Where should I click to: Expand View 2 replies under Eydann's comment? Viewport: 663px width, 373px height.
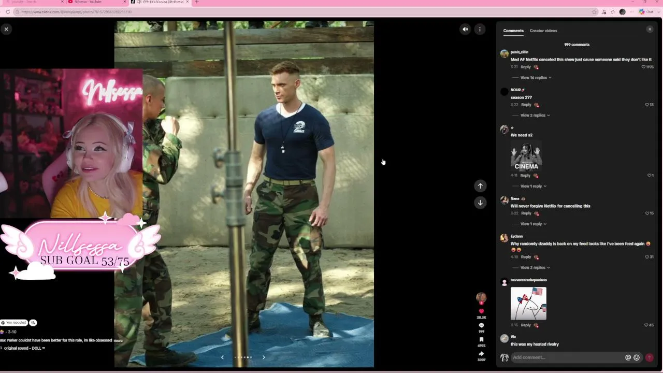[x=535, y=268]
